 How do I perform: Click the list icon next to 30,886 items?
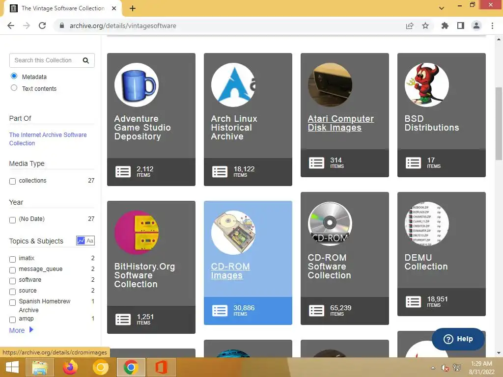click(x=220, y=311)
